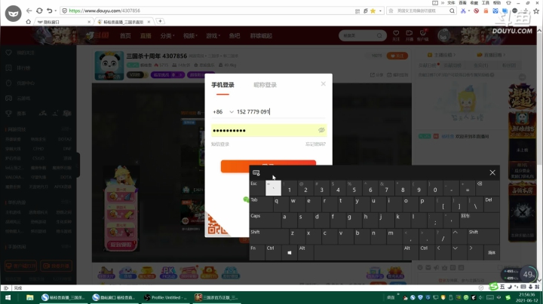Click the masked avatar icon of the browser

click(13, 14)
